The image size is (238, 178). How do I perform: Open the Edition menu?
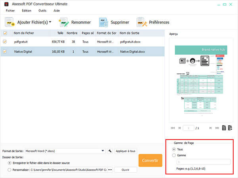[27, 10]
